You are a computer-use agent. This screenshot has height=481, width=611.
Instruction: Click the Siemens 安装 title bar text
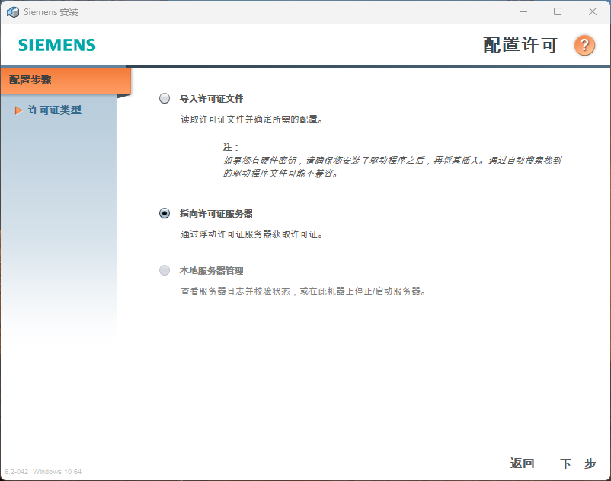(x=52, y=11)
